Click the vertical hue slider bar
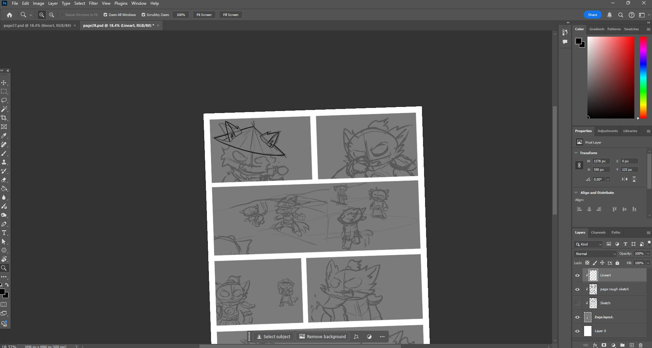This screenshot has width=652, height=348. coord(643,77)
